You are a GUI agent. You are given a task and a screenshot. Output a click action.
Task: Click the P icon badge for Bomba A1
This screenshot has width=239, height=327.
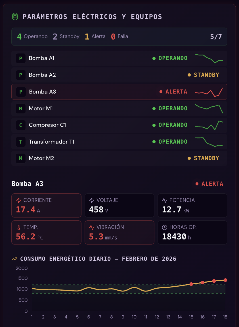(x=20, y=58)
